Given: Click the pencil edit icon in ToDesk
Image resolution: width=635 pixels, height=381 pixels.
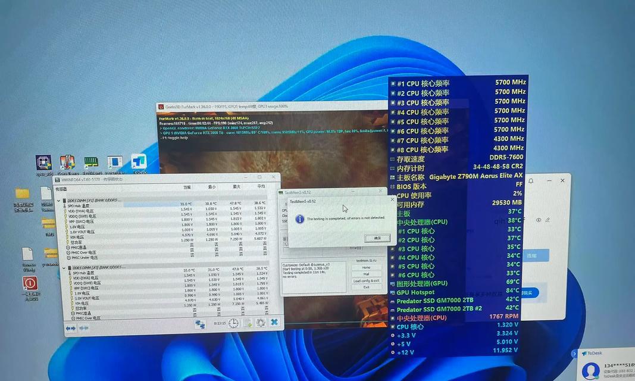Looking at the screenshot, I should coord(548,220).
